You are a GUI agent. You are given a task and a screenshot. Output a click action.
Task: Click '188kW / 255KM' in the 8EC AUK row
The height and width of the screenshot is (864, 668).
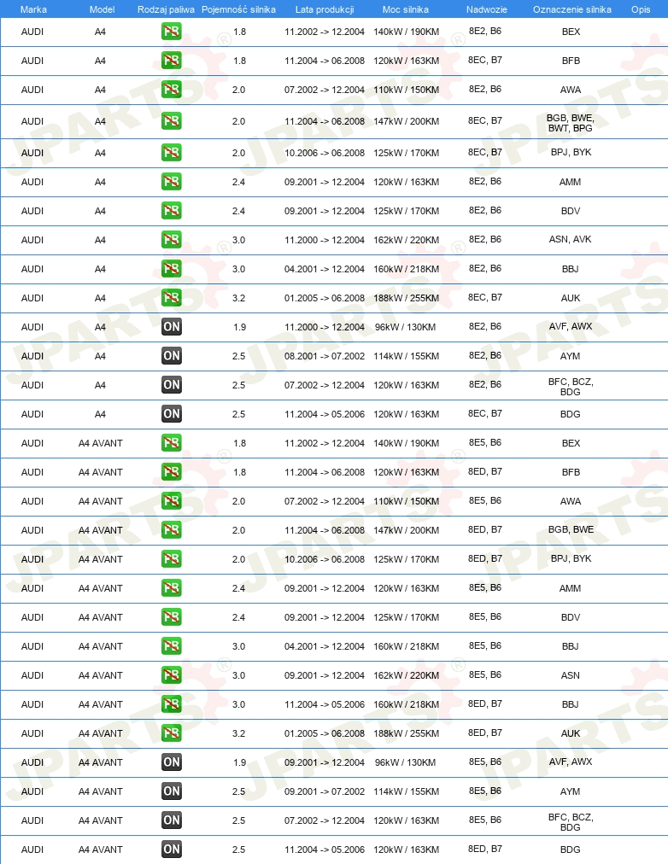(407, 298)
